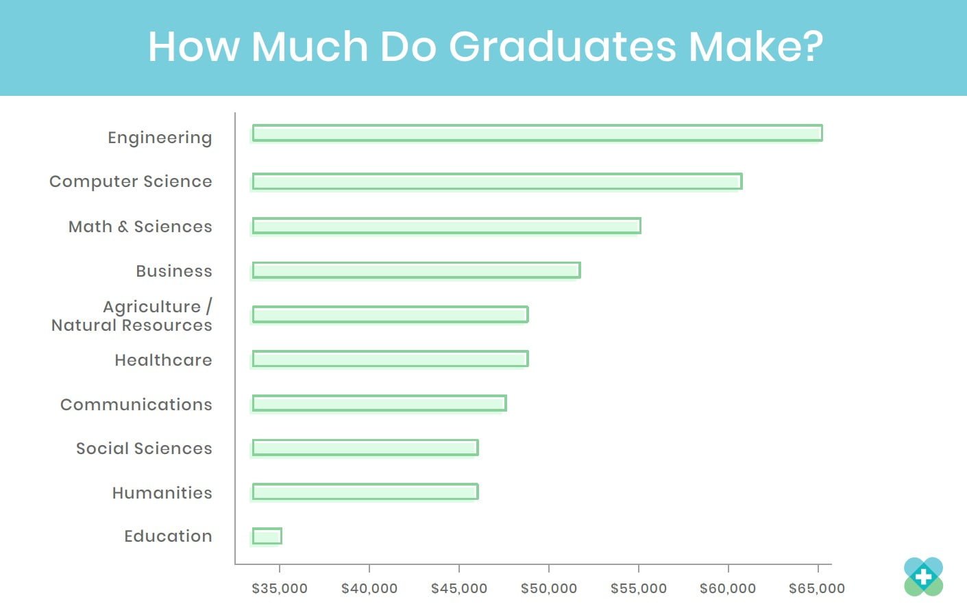Select the $50,000 axis label
The width and height of the screenshot is (967, 615).
[x=548, y=588]
